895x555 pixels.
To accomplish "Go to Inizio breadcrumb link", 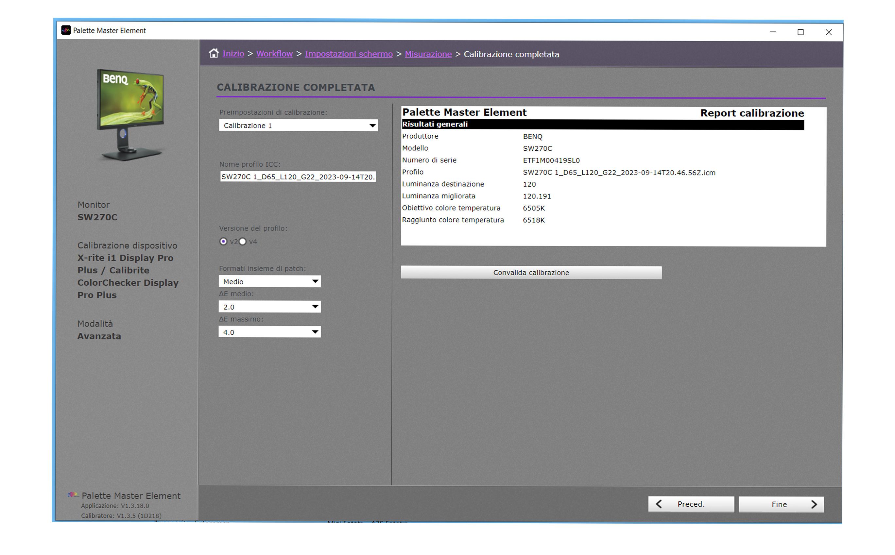I will (x=233, y=54).
